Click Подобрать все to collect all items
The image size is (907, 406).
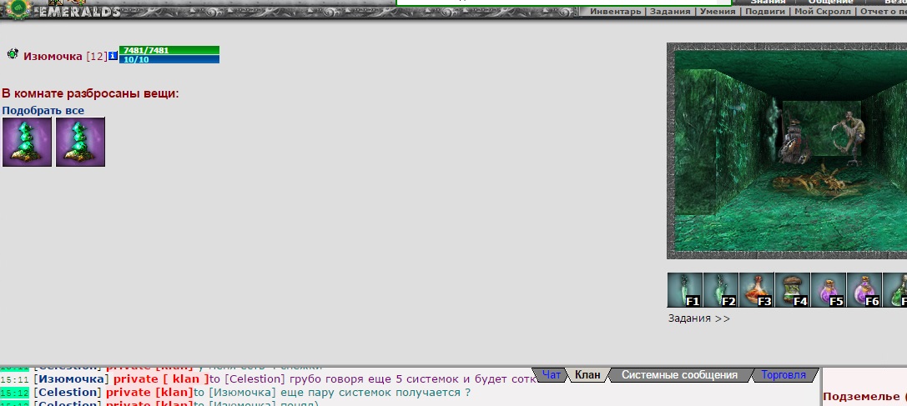coord(43,111)
